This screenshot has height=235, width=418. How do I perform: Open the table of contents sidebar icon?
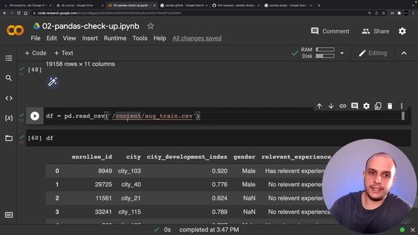(8, 58)
